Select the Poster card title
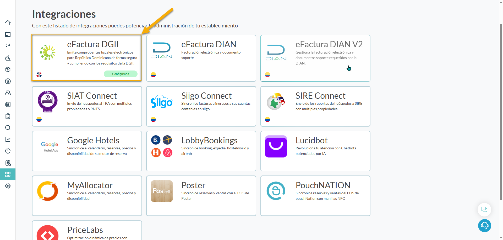Screen dimensions: 503x240 [x=193, y=185]
